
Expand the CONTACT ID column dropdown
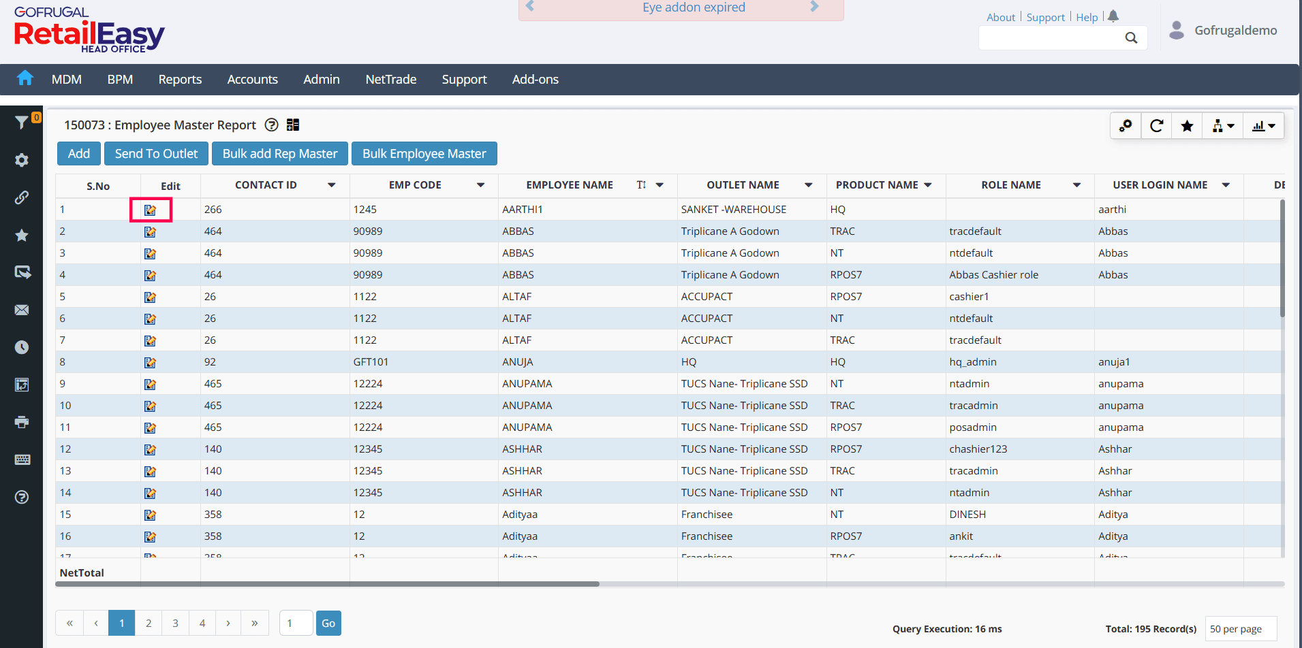331,185
